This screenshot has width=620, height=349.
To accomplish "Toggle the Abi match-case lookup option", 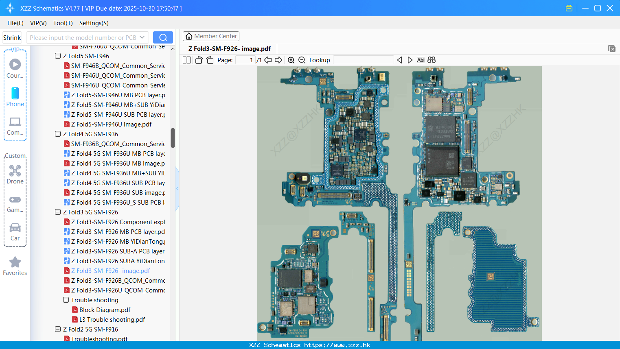I will (x=421, y=60).
